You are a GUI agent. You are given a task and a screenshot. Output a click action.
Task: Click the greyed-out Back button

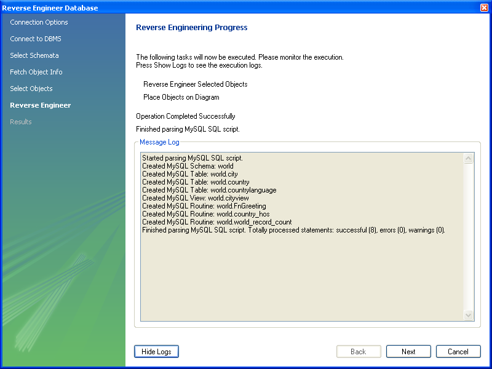[358, 352]
